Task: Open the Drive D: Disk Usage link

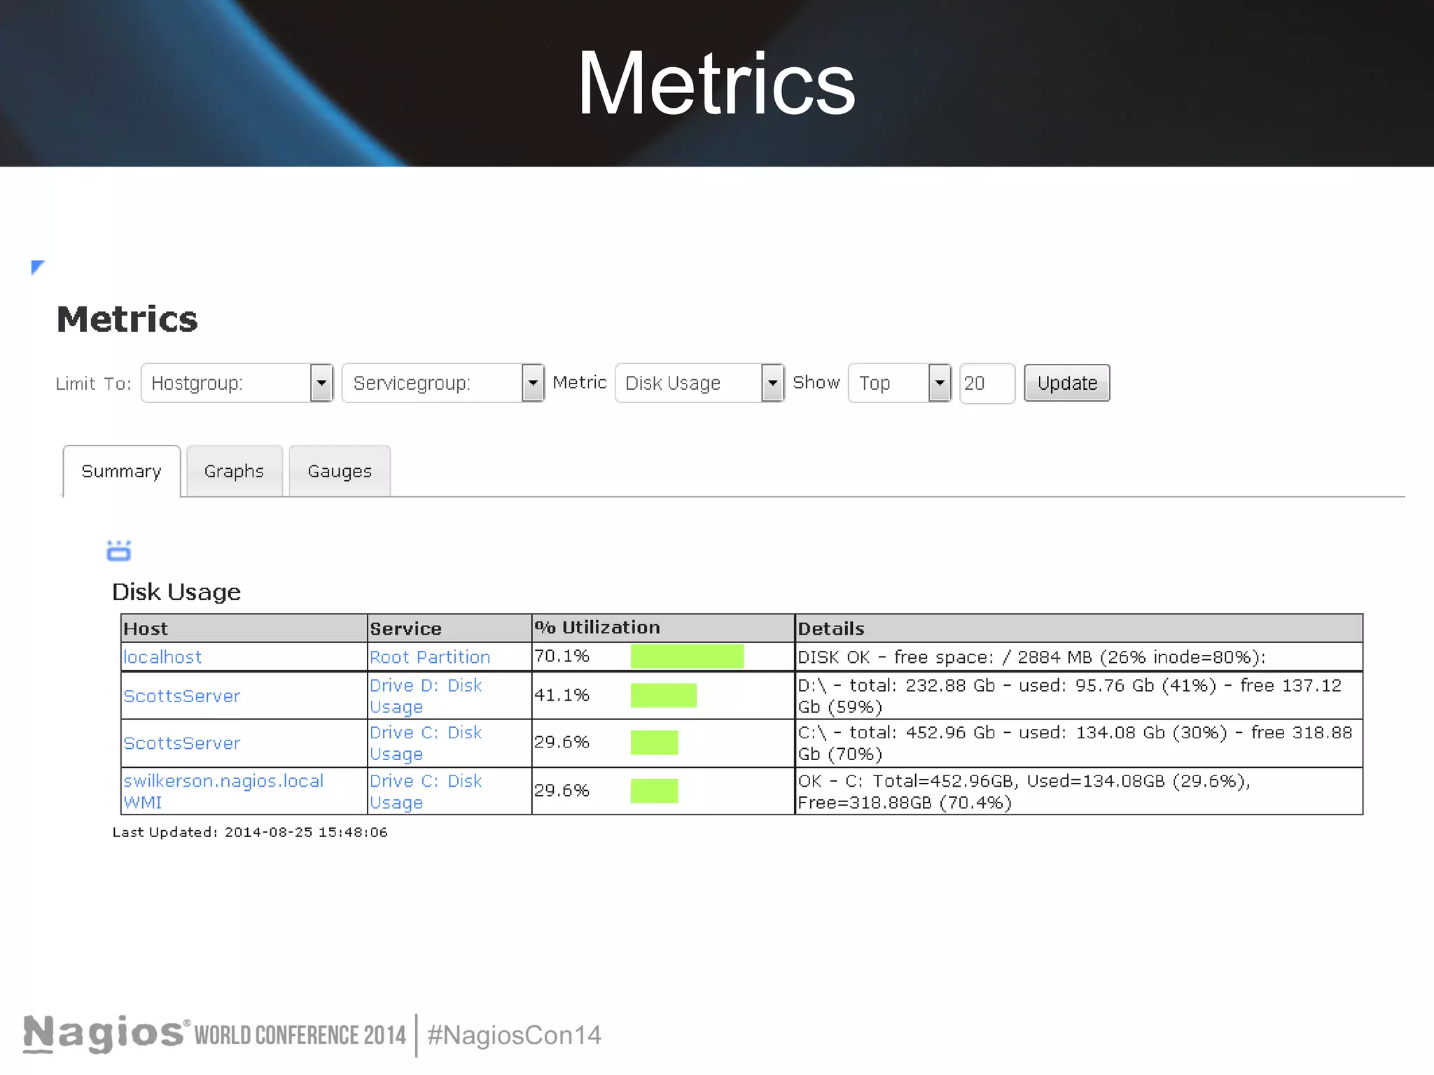Action: 426,696
